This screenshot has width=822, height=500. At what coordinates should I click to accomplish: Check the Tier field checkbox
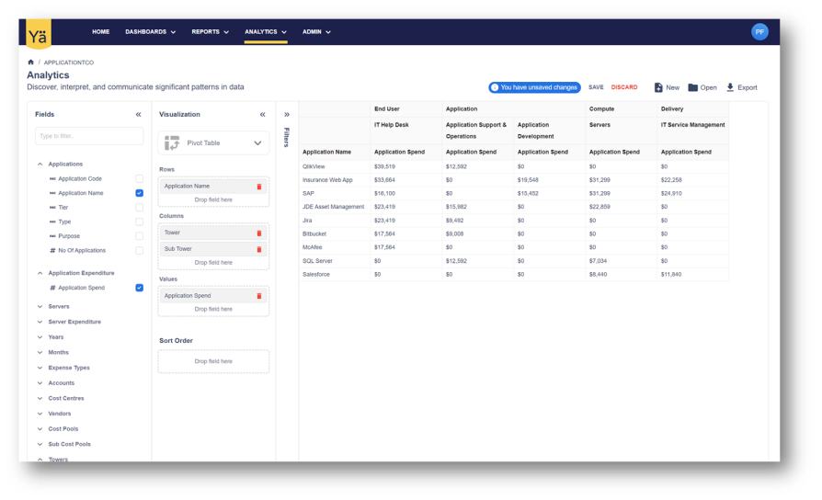(x=139, y=208)
